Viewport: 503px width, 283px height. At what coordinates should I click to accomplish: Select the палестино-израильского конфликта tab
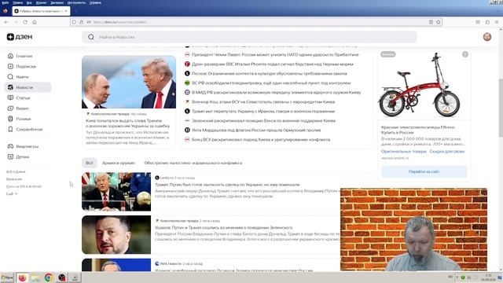coord(193,163)
